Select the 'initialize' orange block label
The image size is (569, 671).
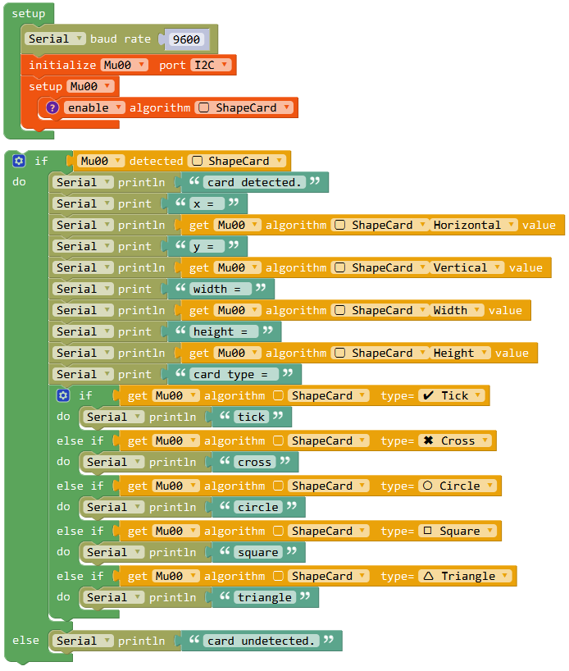point(62,65)
